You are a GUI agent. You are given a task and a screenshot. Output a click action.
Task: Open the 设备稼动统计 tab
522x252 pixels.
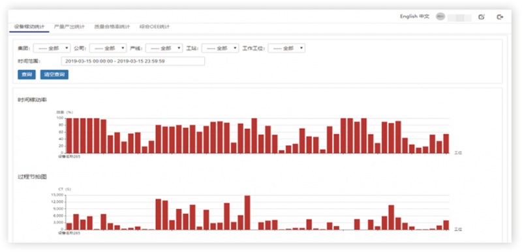[x=29, y=27]
